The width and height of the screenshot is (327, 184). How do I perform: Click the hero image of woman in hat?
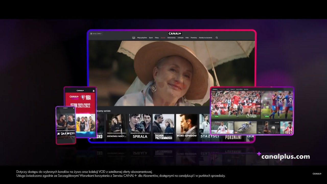point(172,73)
